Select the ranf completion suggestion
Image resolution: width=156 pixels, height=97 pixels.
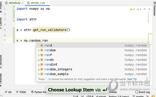[x=93, y=55]
